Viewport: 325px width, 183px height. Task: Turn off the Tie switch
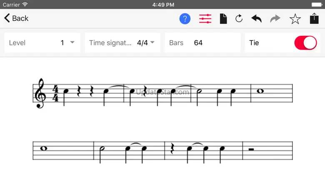point(305,43)
